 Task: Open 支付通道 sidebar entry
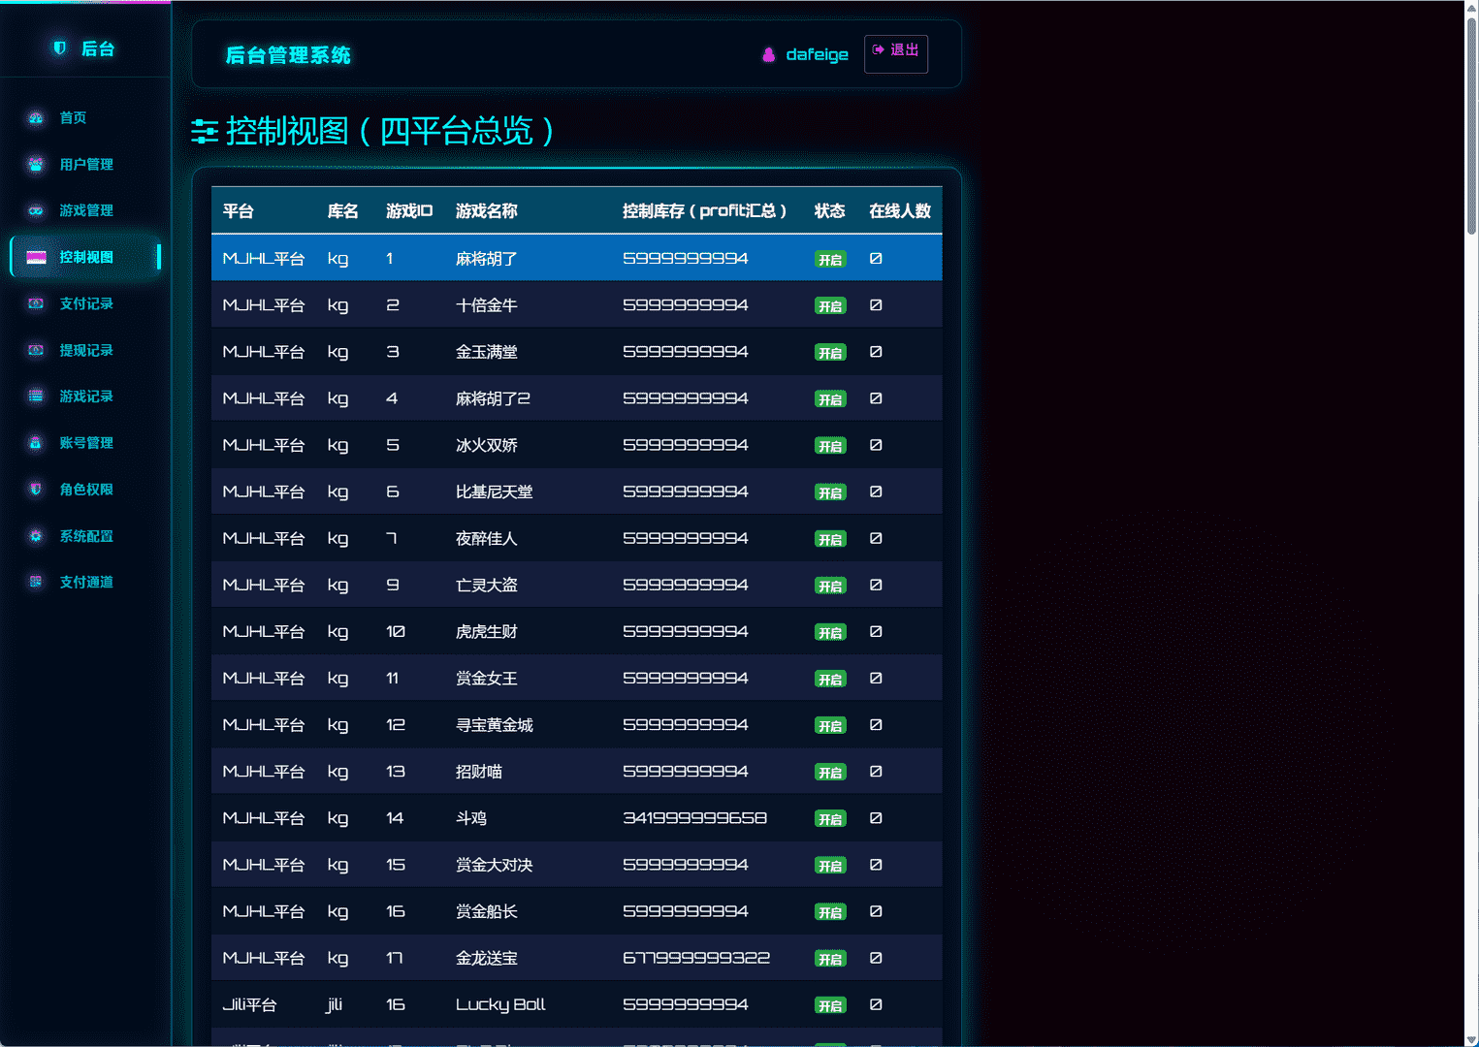(x=85, y=582)
